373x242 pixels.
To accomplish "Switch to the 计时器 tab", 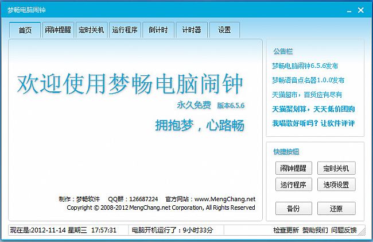I will [191, 30].
